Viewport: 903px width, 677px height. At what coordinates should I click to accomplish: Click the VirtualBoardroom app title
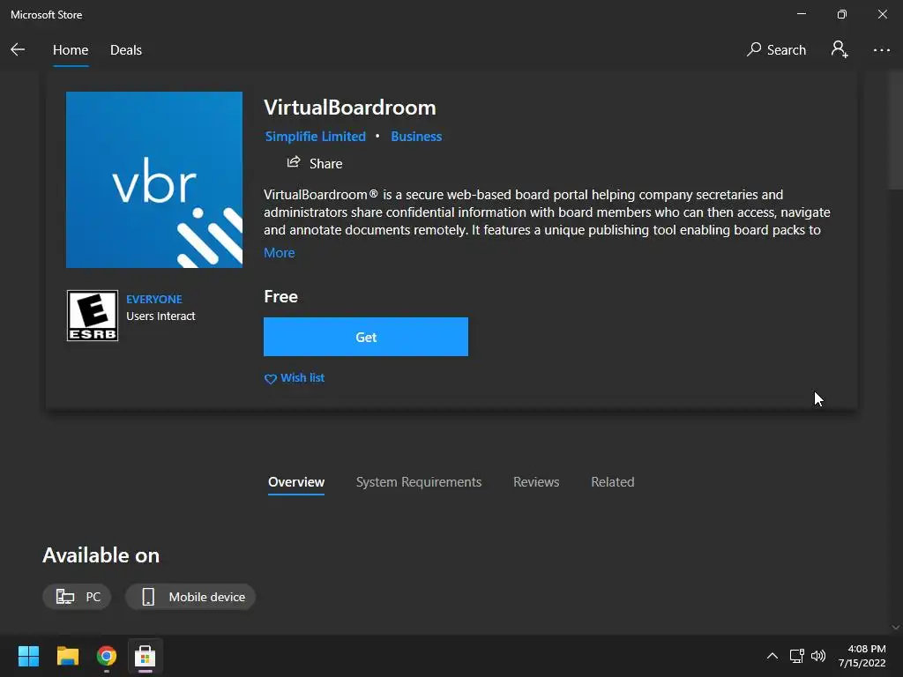(350, 108)
